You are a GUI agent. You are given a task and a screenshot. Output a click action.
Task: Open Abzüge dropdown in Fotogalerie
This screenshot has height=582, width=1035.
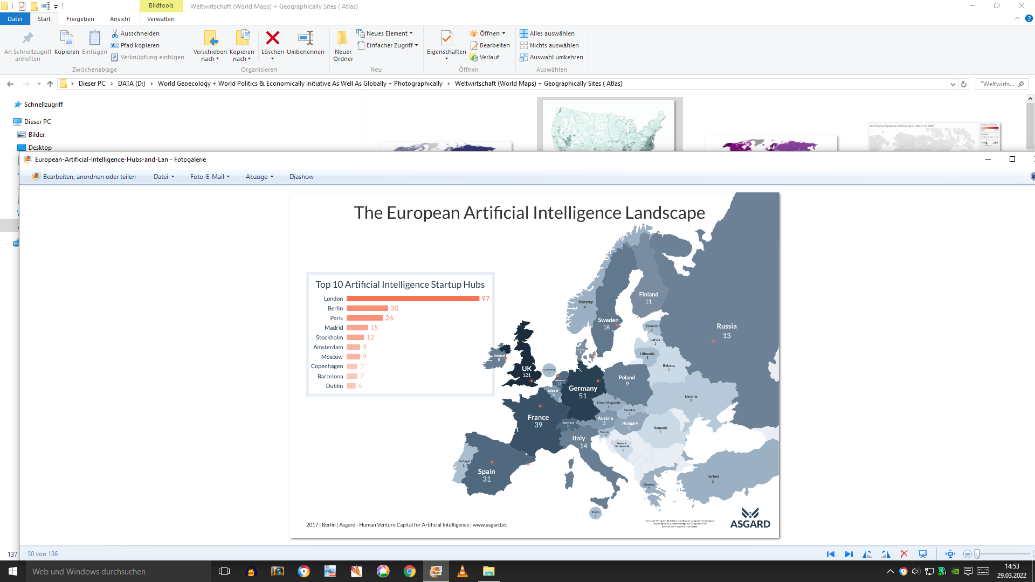click(x=260, y=177)
